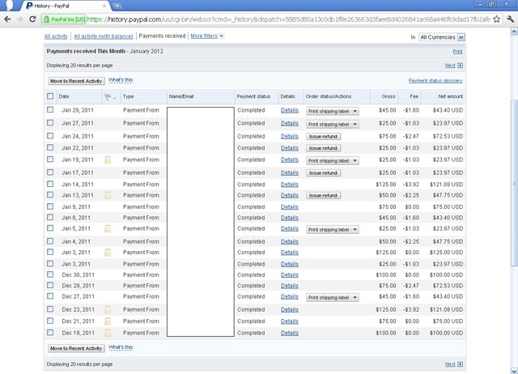Image resolution: width=518 pixels, height=374 pixels.
Task: Click the top What's this link
Action: (121, 80)
